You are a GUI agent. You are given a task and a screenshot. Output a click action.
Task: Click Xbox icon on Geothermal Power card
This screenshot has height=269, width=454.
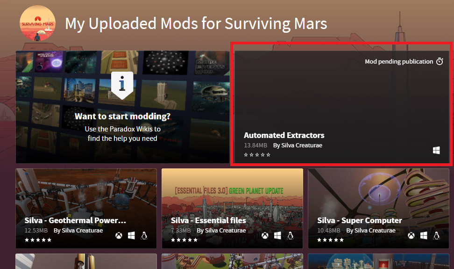click(119, 235)
